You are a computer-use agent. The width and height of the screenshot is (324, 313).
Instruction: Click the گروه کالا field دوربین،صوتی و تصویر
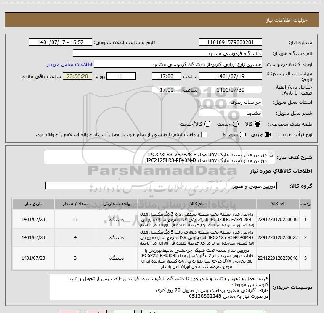point(161,186)
